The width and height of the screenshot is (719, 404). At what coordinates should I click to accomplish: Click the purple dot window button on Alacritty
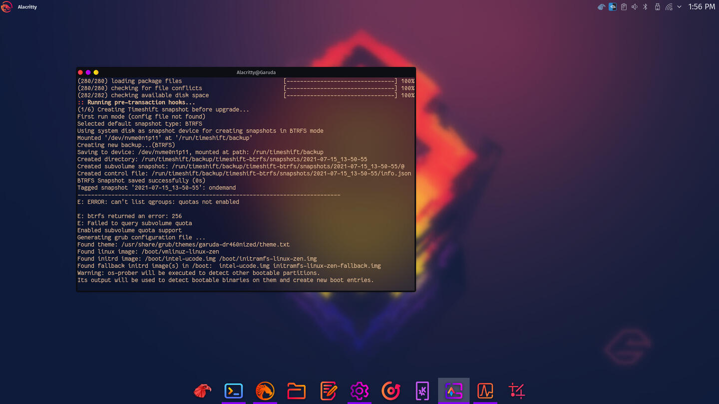(88, 72)
